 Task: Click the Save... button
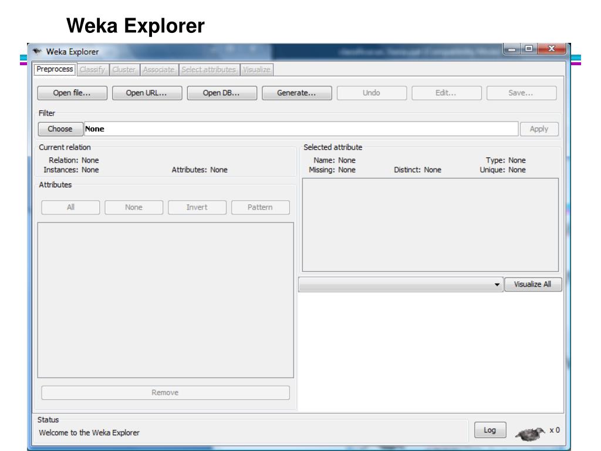pos(521,93)
